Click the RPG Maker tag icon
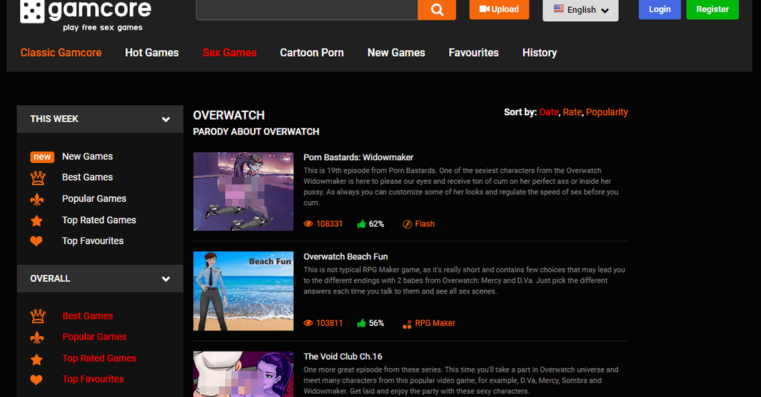 coord(407,323)
